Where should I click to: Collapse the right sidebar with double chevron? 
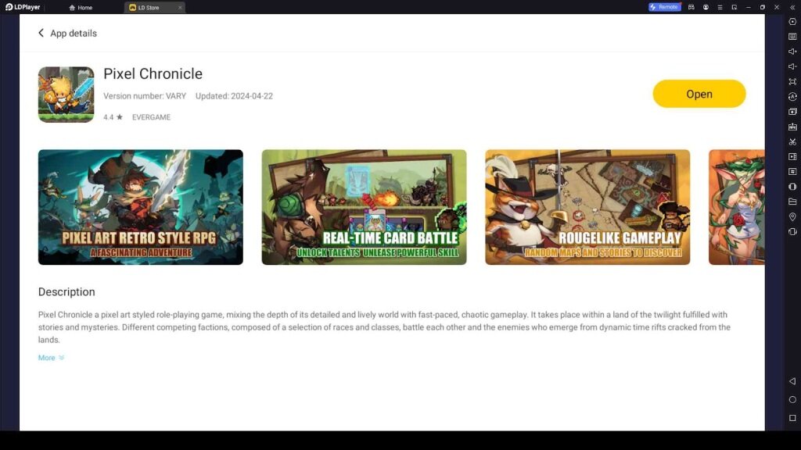(792, 7)
